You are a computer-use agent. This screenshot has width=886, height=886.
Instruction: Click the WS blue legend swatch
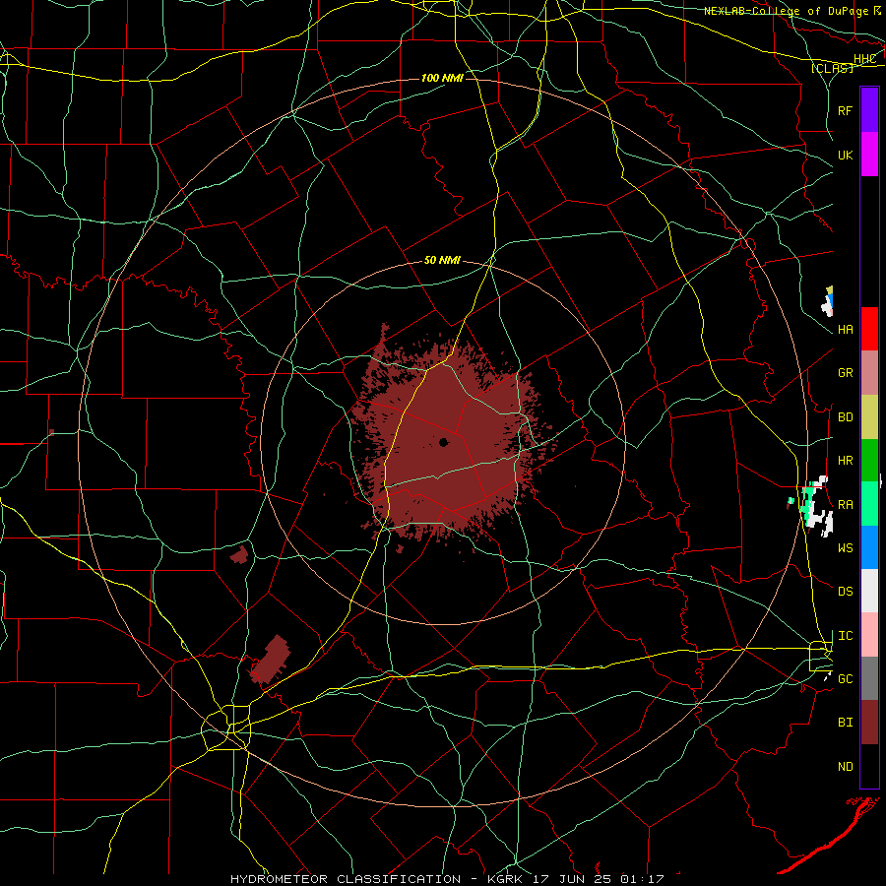click(869, 547)
